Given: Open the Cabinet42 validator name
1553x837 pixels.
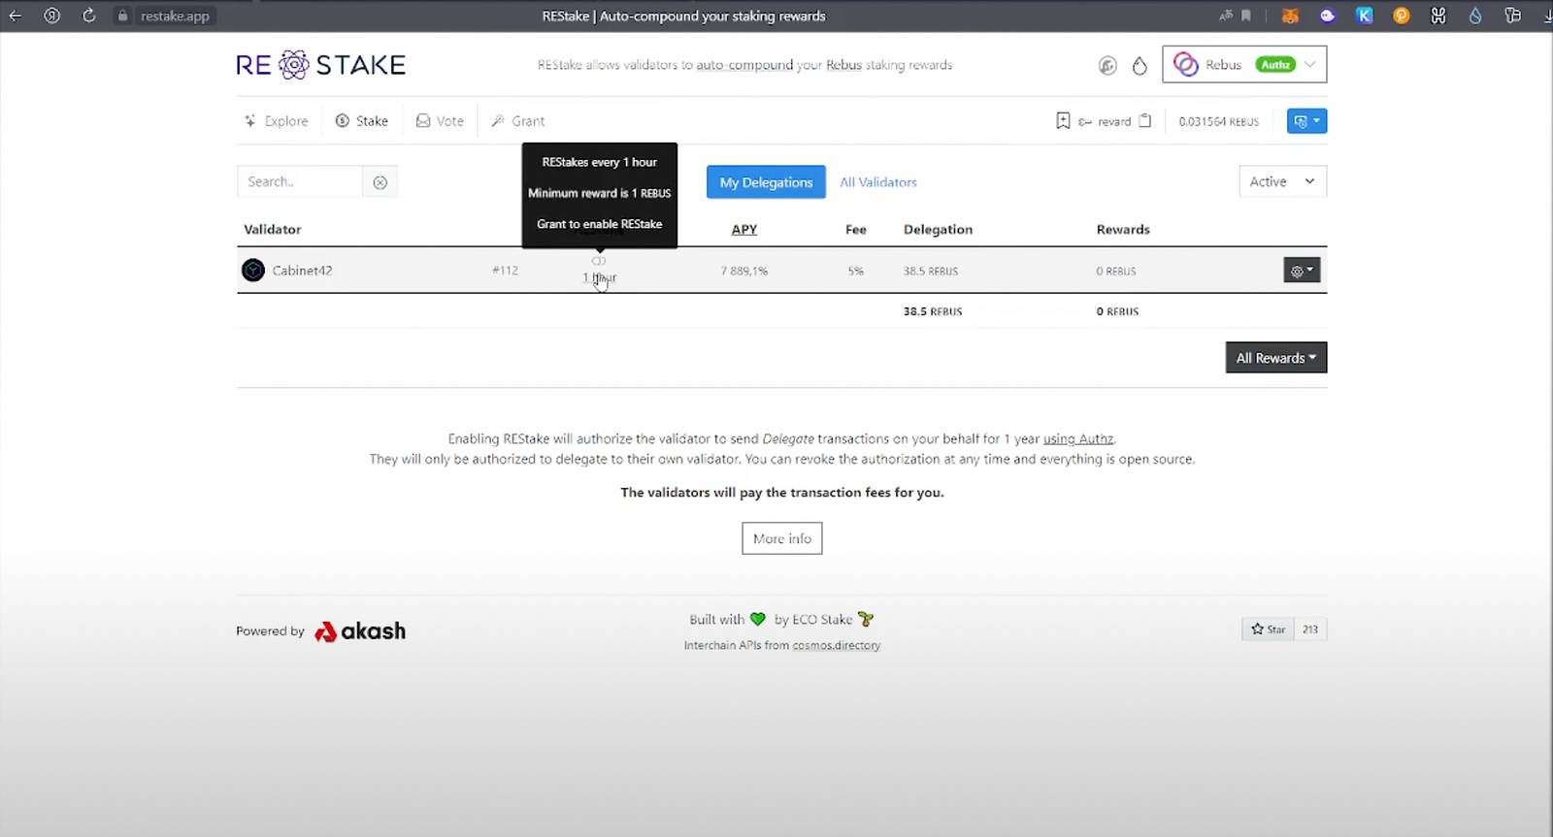Looking at the screenshot, I should 302,271.
